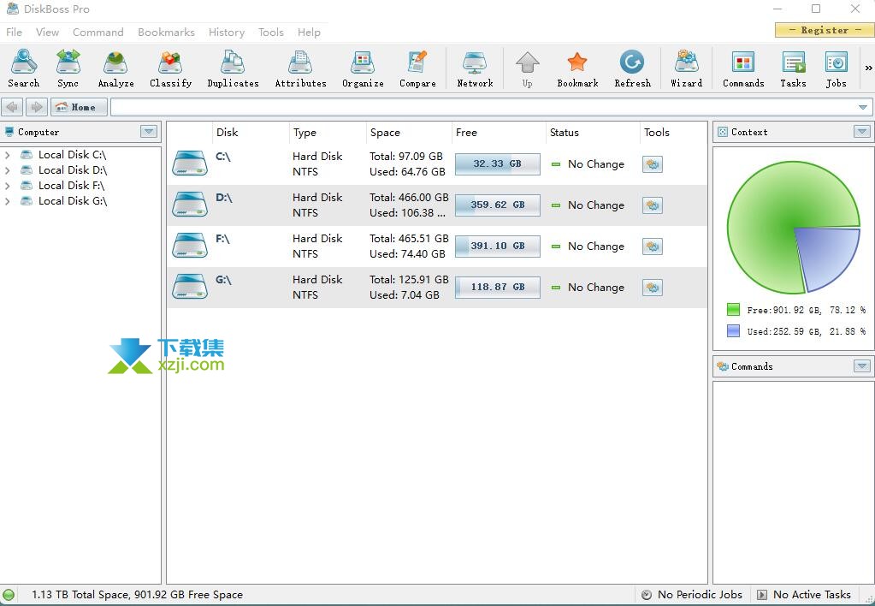
Task: Click the Refresh toolbar icon
Action: click(632, 68)
